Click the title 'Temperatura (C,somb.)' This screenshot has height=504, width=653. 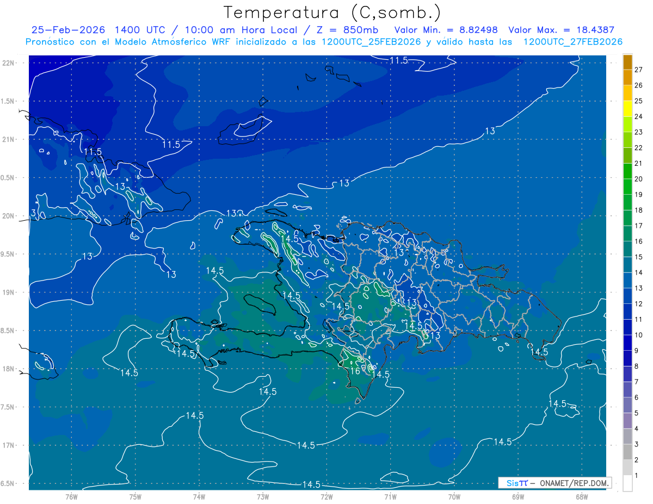click(x=332, y=13)
